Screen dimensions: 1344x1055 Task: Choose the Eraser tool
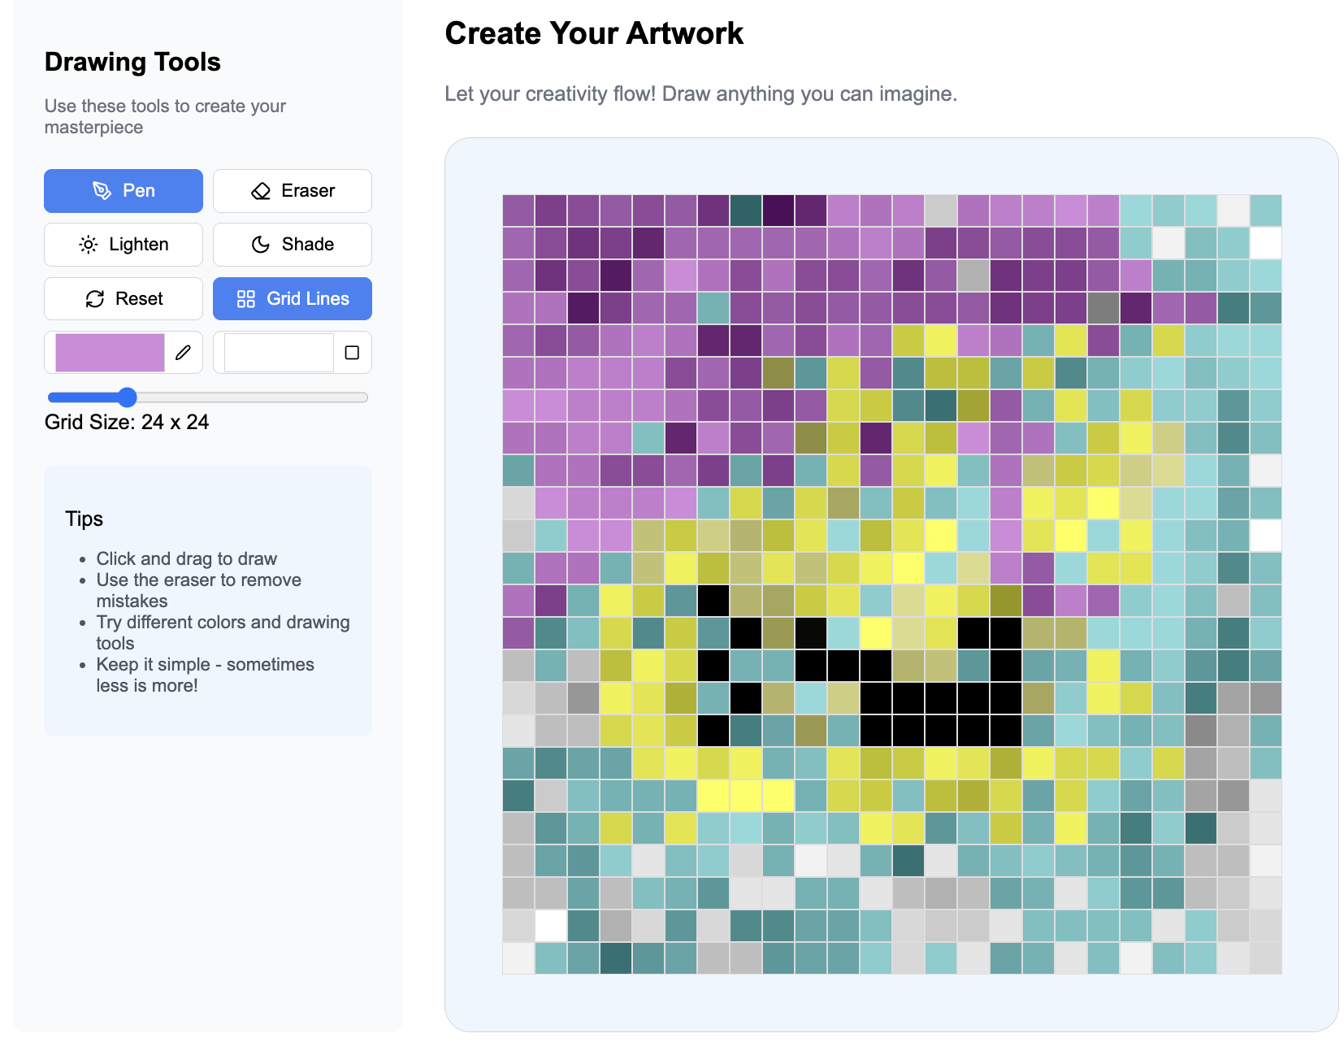293,191
